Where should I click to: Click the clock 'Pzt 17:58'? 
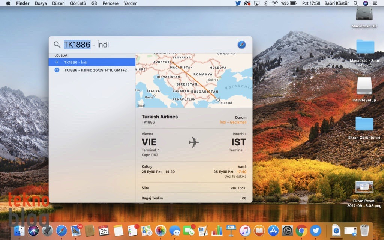point(311,3)
